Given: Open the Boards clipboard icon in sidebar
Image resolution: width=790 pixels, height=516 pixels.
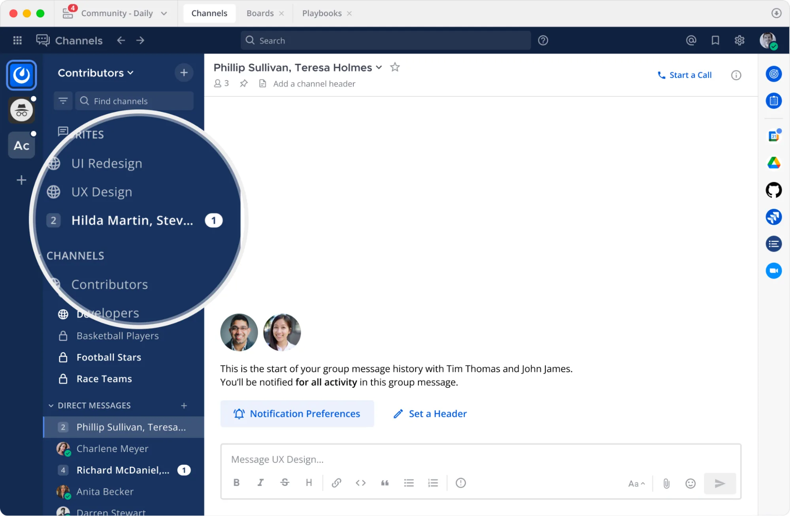Looking at the screenshot, I should (774, 101).
